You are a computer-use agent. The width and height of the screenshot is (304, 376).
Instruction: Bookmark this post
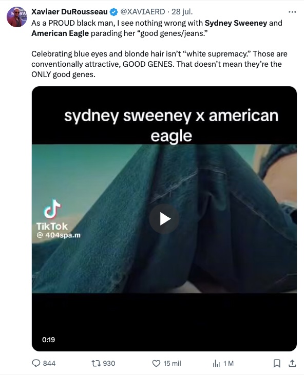pyautogui.click(x=277, y=363)
